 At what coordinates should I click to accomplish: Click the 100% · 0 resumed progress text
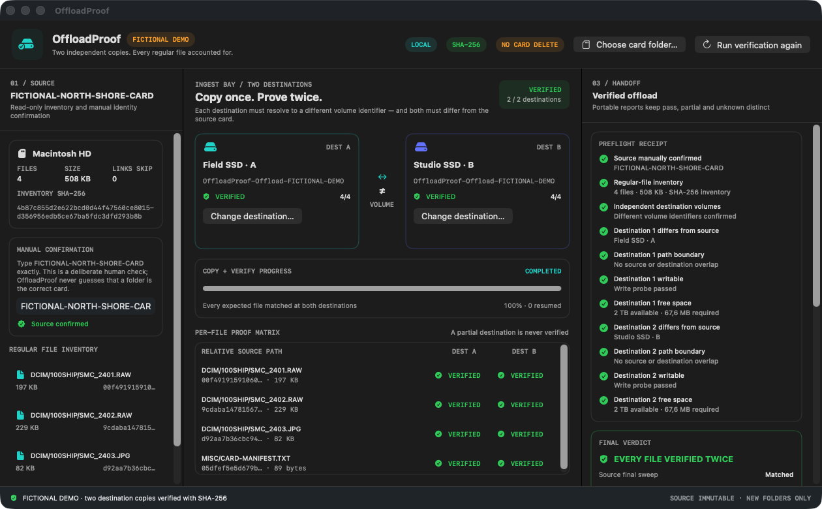tap(533, 305)
